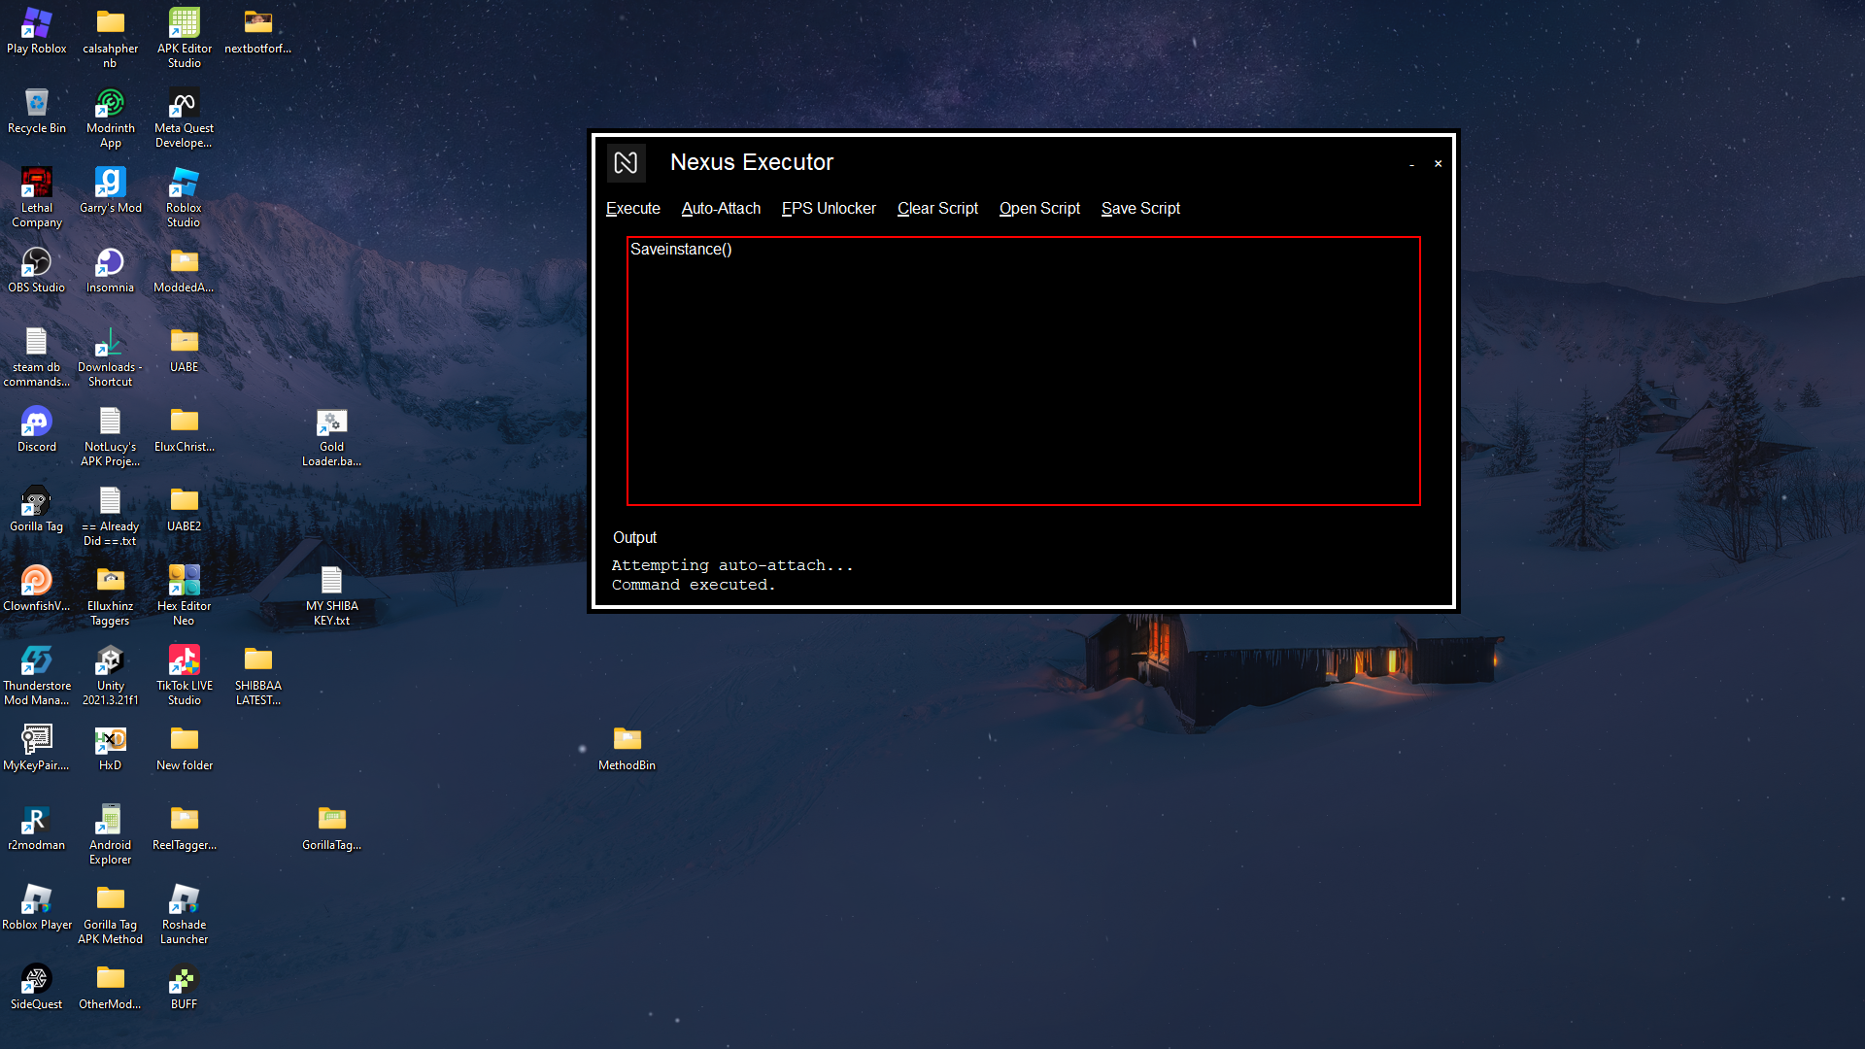Select the Gorilla Tag desktop icon
Viewport: 1865px width, 1049px height.
pyautogui.click(x=37, y=503)
